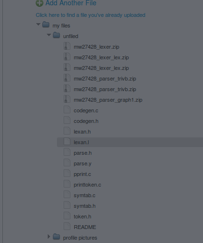Select the 'profile pictures' folder label
This screenshot has height=243, width=203.
[80, 238]
